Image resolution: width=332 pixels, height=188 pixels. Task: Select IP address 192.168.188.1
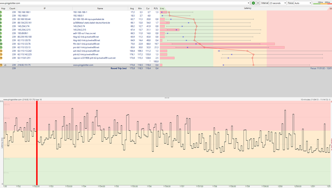coord(24,12)
